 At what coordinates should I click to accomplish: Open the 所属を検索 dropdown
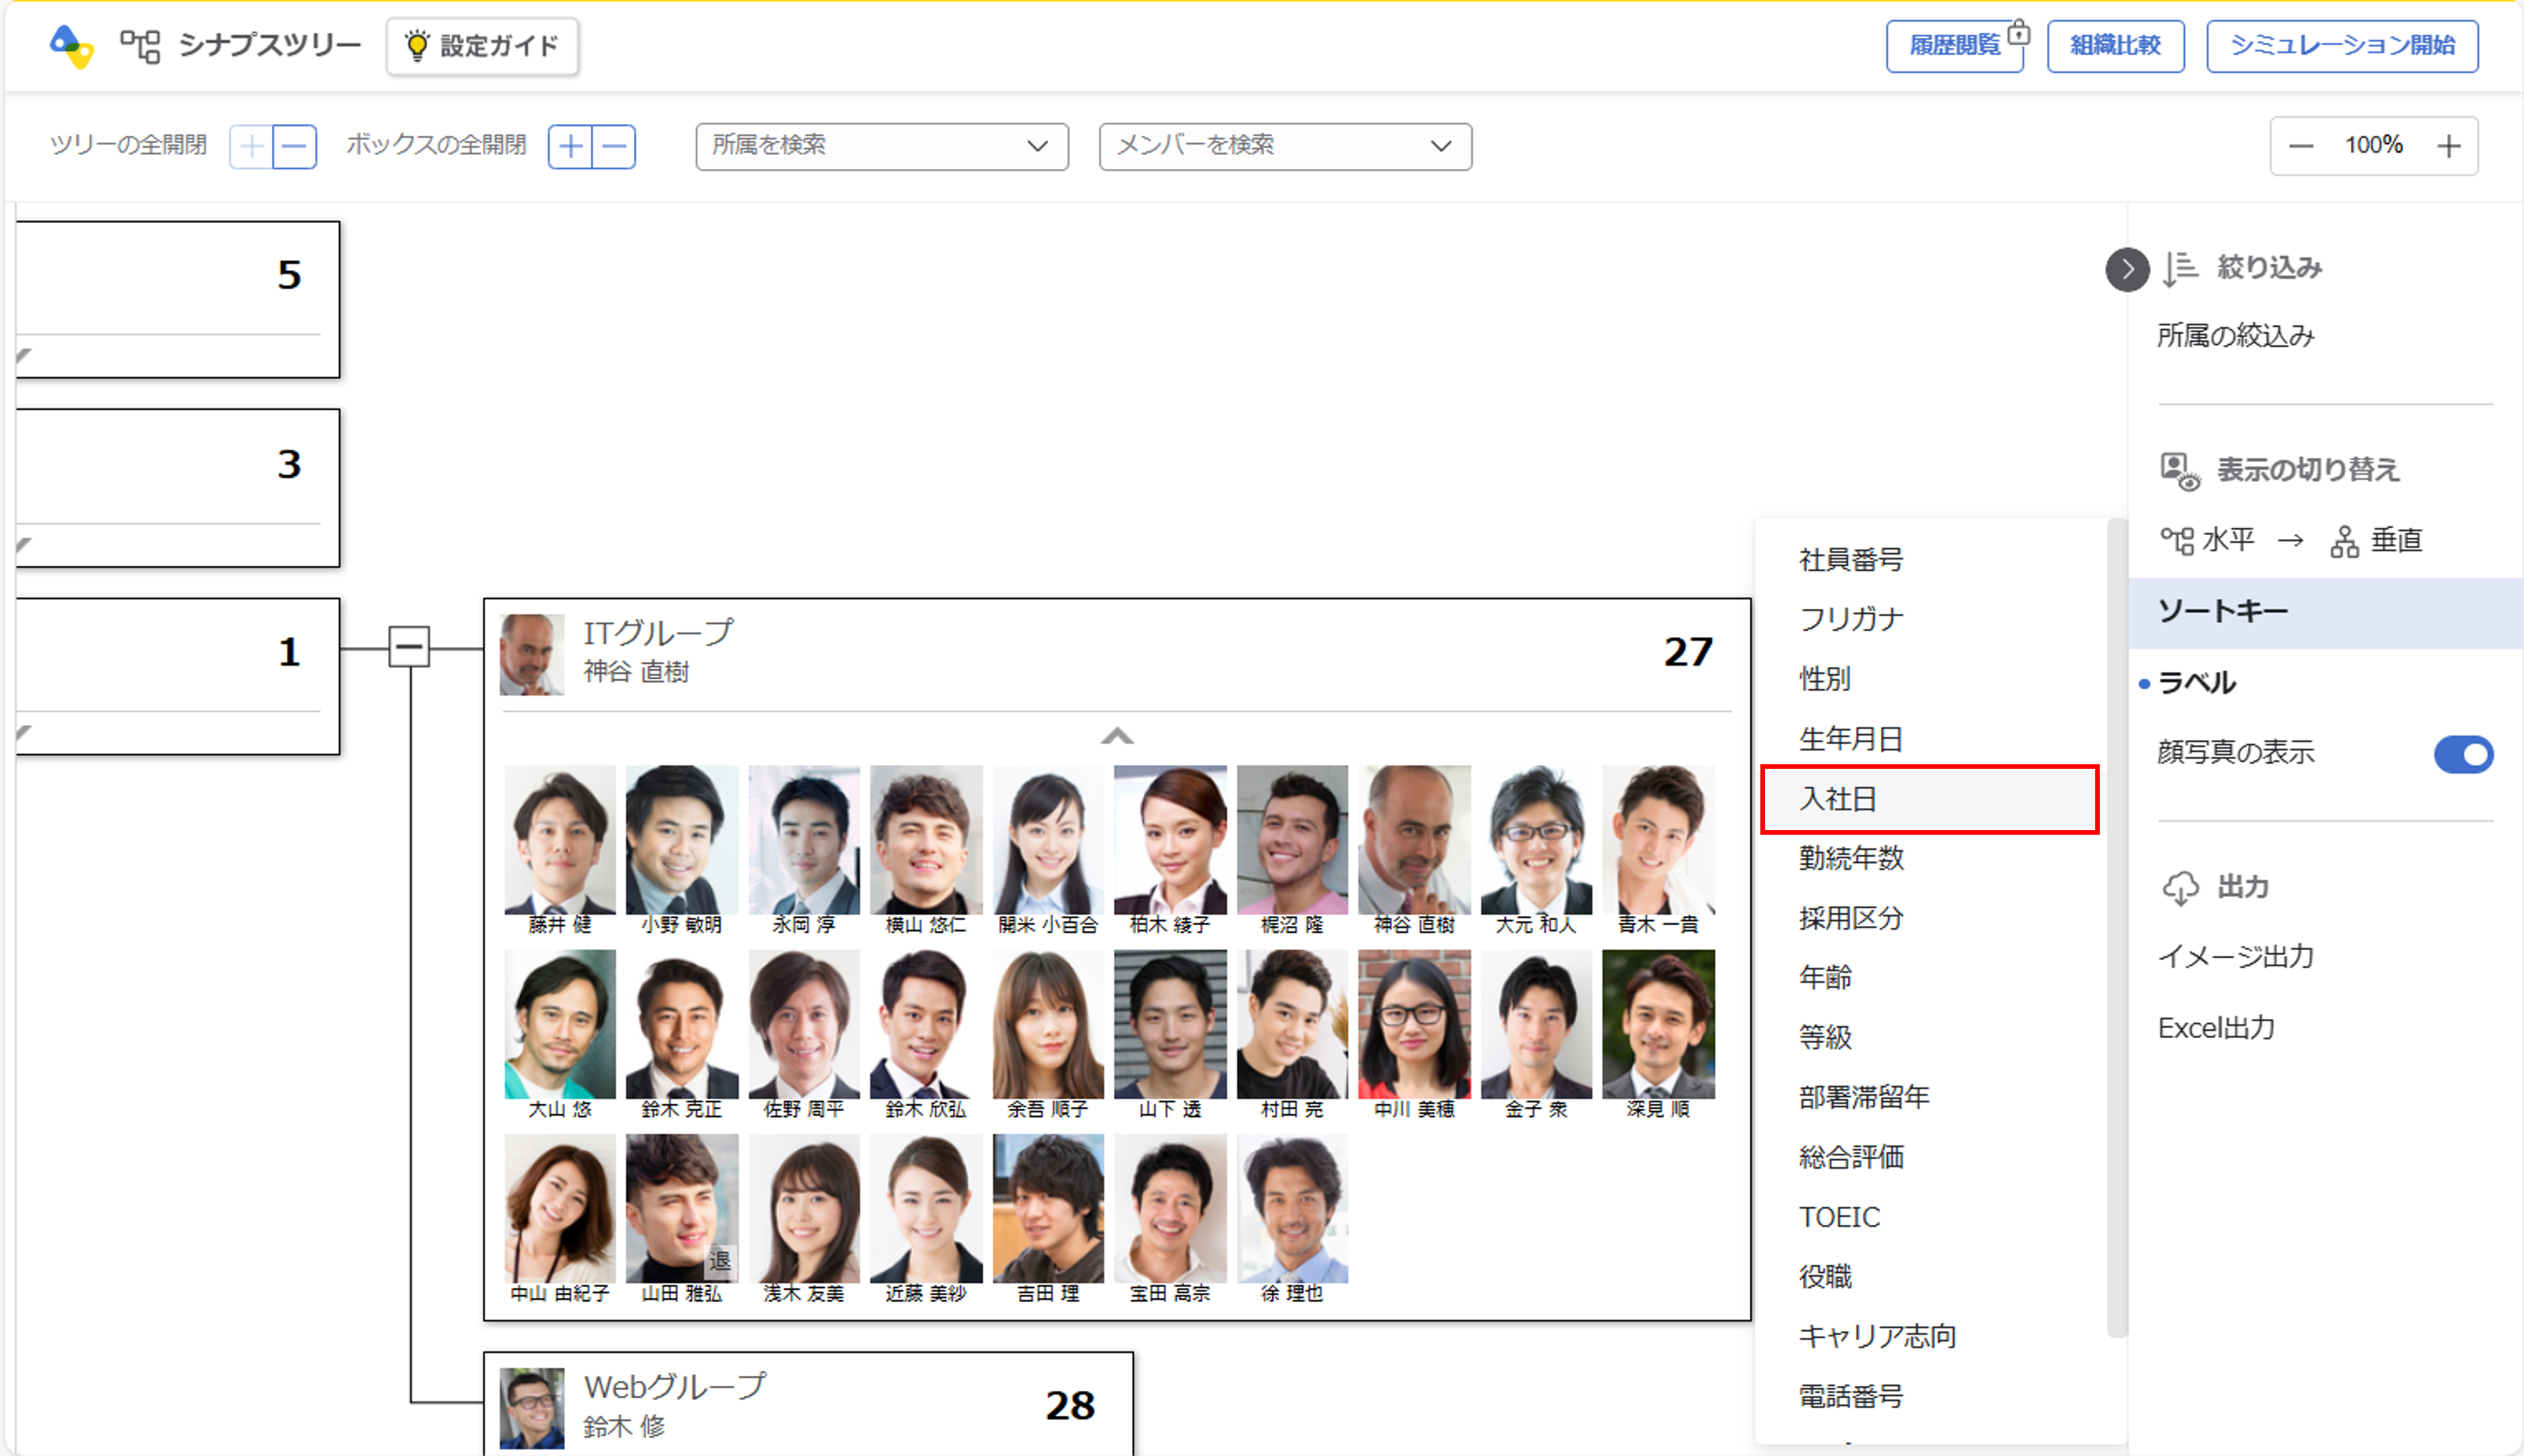point(881,146)
